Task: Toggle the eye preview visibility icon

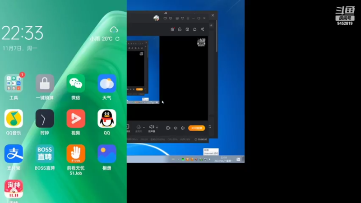Action: (x=176, y=128)
